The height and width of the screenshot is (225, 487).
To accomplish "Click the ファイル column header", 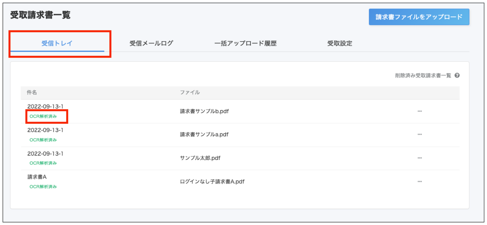I will [190, 93].
